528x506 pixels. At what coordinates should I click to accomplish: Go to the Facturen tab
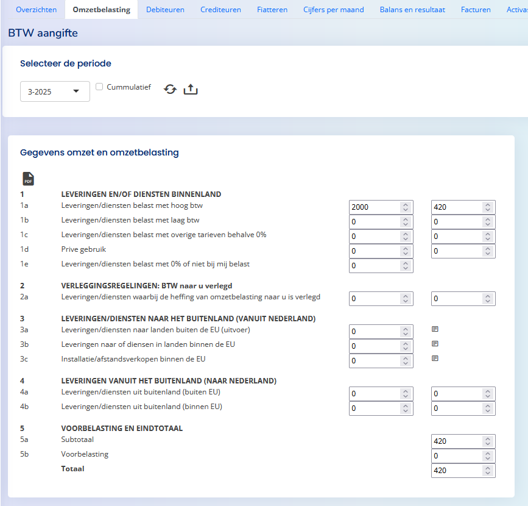tap(476, 10)
